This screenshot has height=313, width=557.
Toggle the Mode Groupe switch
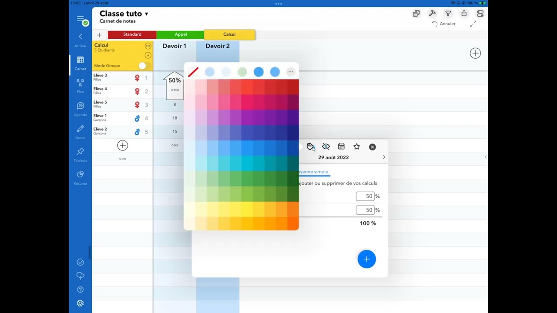click(144, 66)
